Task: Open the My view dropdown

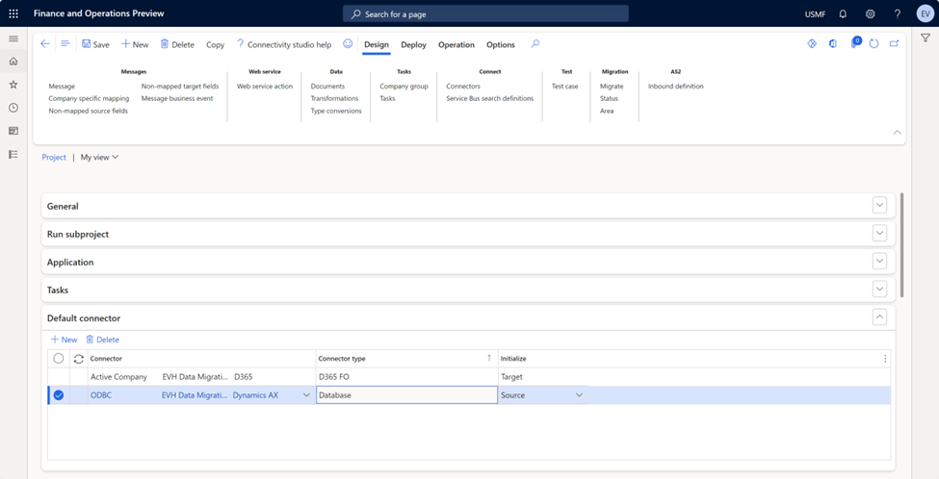Action: (99, 158)
